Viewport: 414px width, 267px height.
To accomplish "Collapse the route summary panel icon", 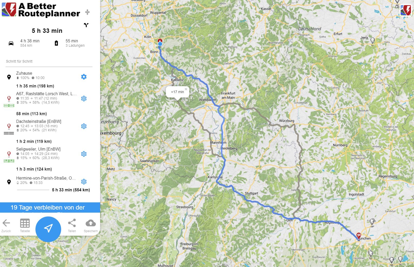I will [x=87, y=12].
